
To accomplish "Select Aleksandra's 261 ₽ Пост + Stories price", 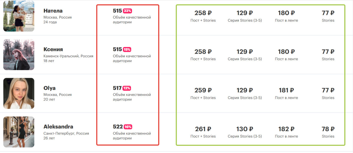I will [203, 132].
